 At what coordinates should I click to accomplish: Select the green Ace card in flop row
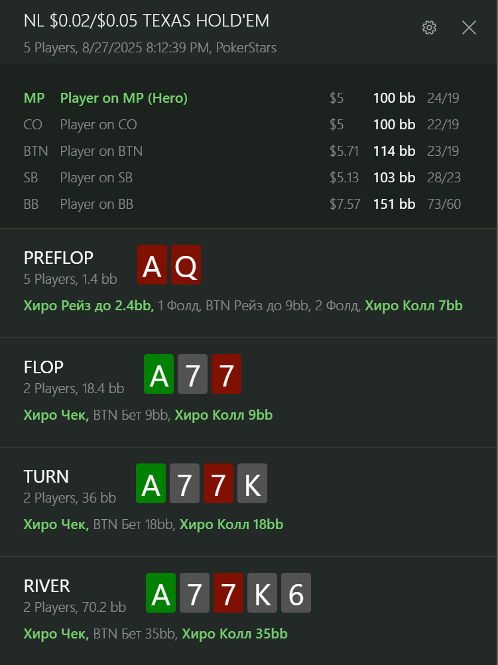click(158, 374)
